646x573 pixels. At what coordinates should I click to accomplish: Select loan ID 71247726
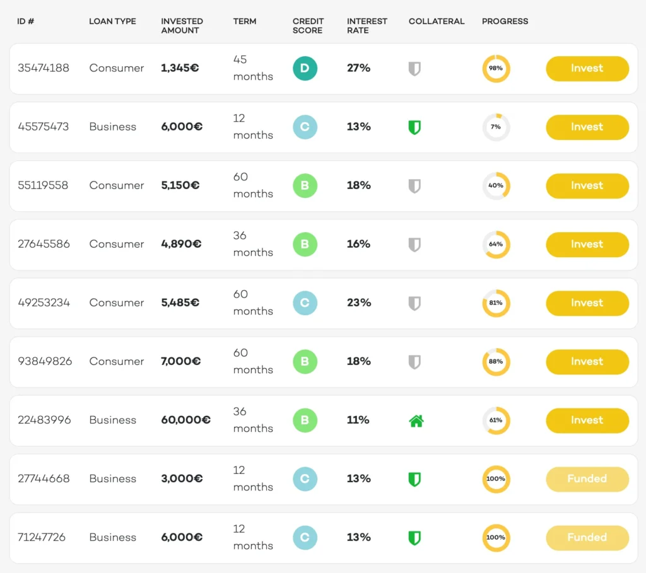click(42, 537)
